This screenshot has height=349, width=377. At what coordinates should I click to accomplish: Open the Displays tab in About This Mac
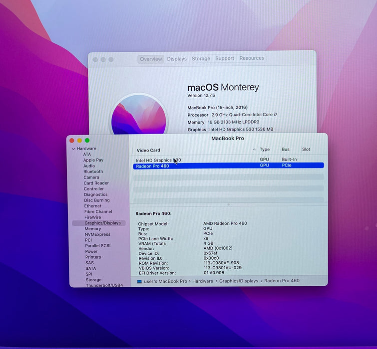pyautogui.click(x=177, y=59)
